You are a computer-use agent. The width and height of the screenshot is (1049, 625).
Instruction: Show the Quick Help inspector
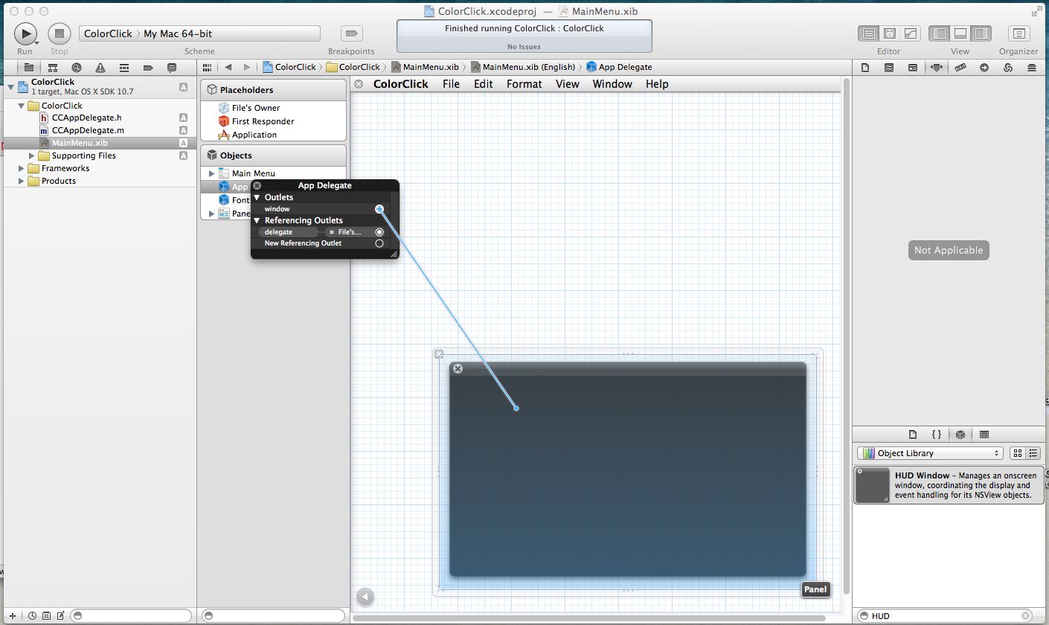[889, 67]
